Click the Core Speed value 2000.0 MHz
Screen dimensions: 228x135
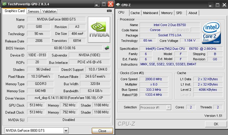tap(154, 79)
